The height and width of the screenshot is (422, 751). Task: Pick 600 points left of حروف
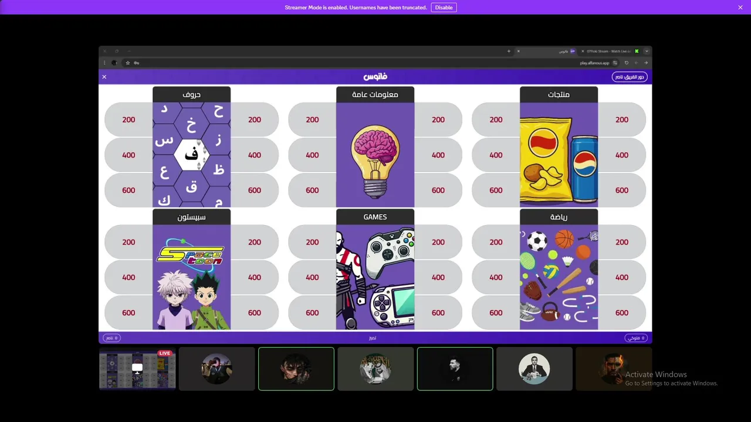pyautogui.click(x=128, y=190)
